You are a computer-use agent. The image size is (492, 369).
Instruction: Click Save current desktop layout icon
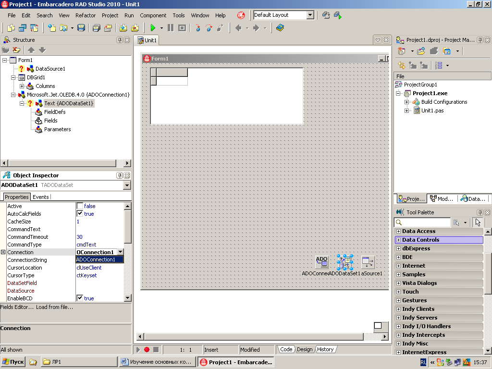tap(326, 15)
